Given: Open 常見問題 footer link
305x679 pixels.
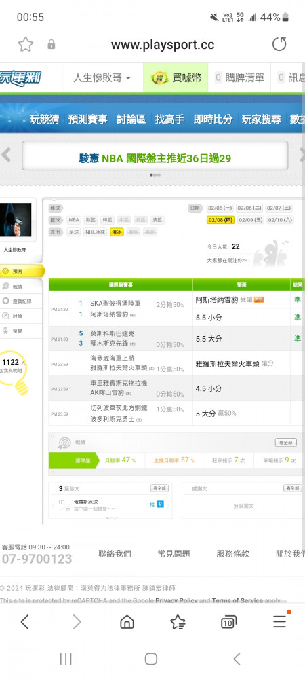Looking at the screenshot, I should pyautogui.click(x=174, y=553).
